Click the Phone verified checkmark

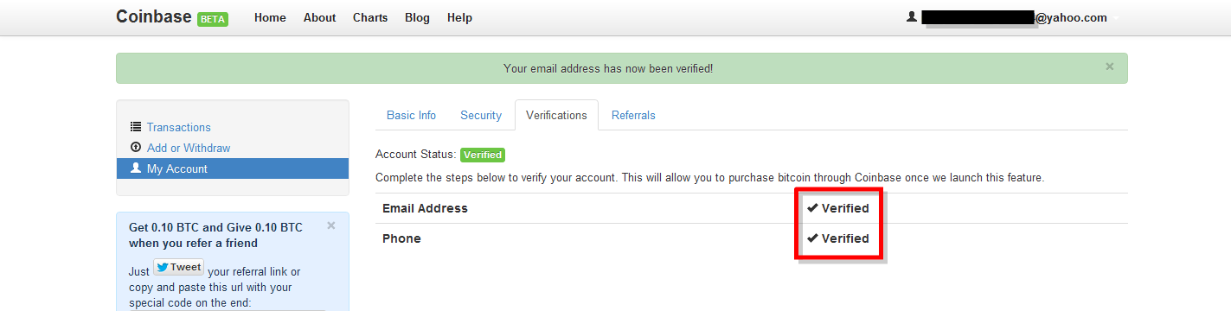click(812, 238)
